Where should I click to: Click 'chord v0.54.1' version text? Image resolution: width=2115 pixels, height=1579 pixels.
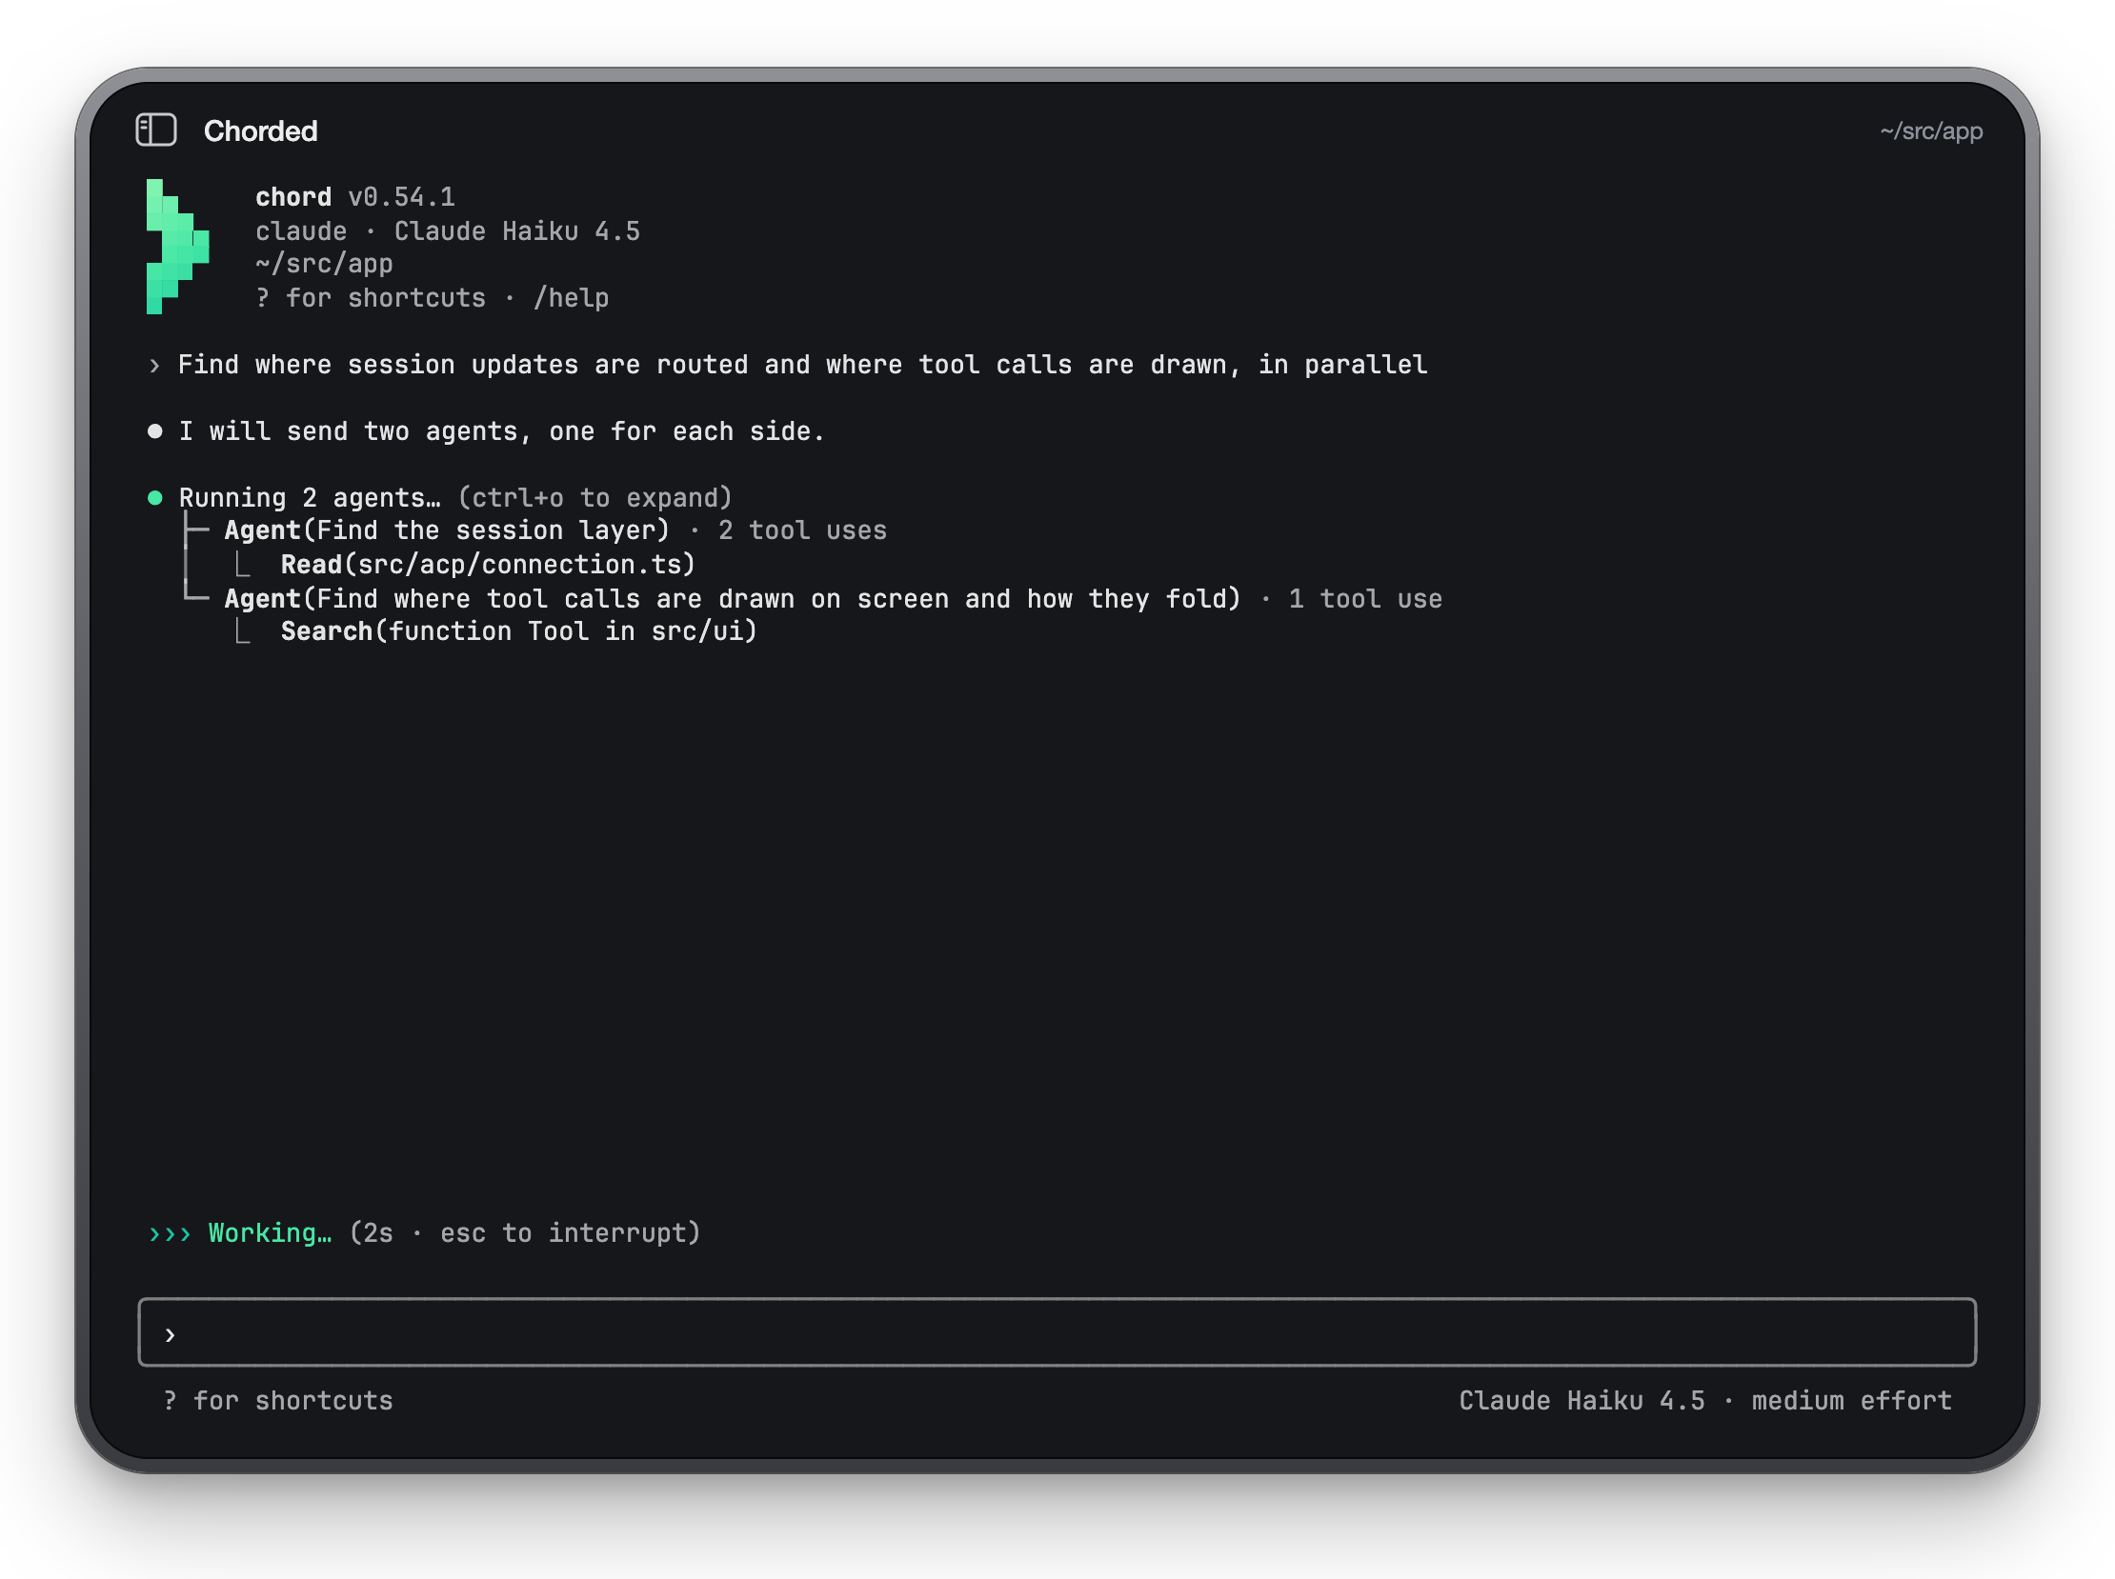[354, 197]
